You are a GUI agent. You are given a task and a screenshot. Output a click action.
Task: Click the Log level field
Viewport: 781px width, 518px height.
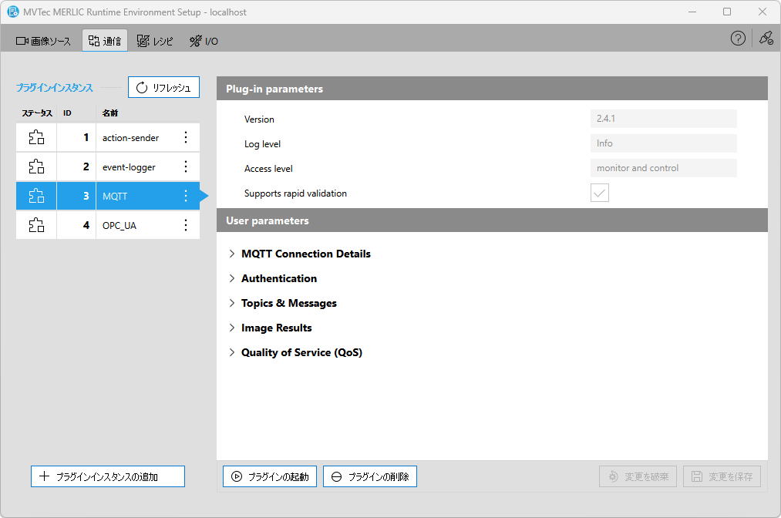(x=663, y=143)
